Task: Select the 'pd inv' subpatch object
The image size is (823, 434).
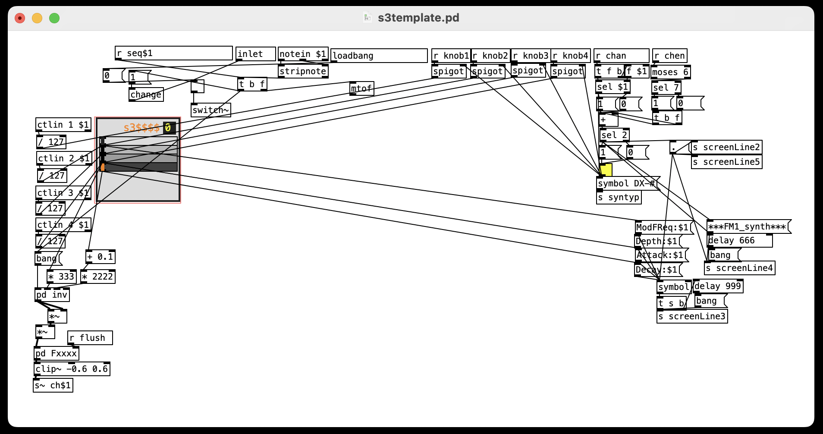Action: click(x=52, y=295)
